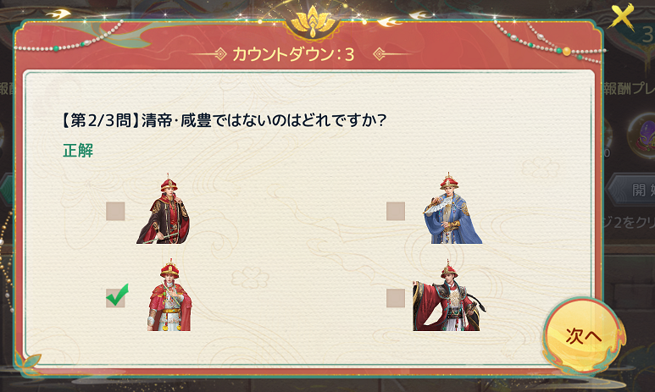Toggle the green-checkmarked box beside the red-caped emperor
The height and width of the screenshot is (392, 655).
116,296
